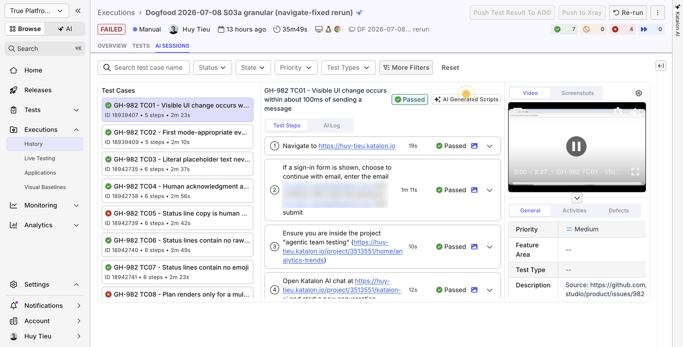View screenshot for project step 3
Screen dimensions: 683x347
[474, 247]
